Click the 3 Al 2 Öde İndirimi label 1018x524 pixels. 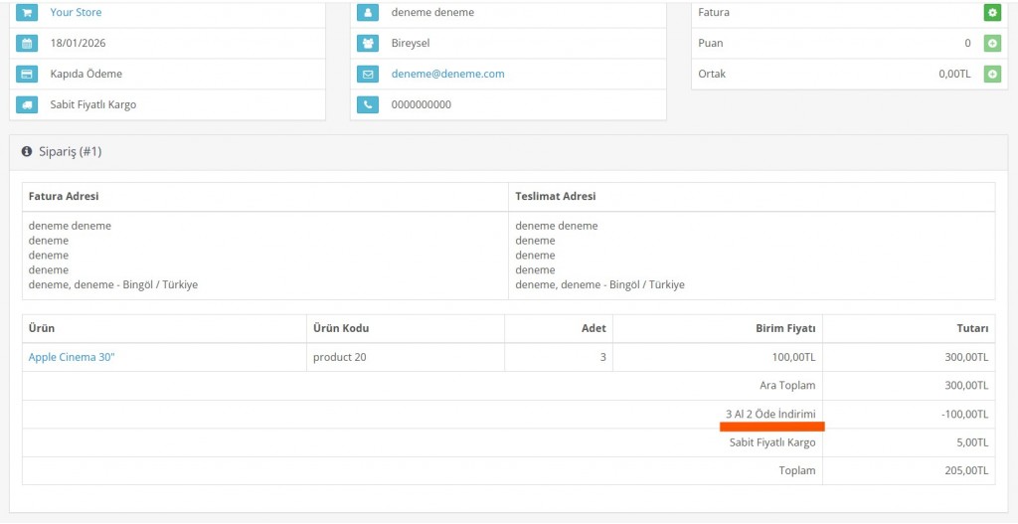point(770,415)
